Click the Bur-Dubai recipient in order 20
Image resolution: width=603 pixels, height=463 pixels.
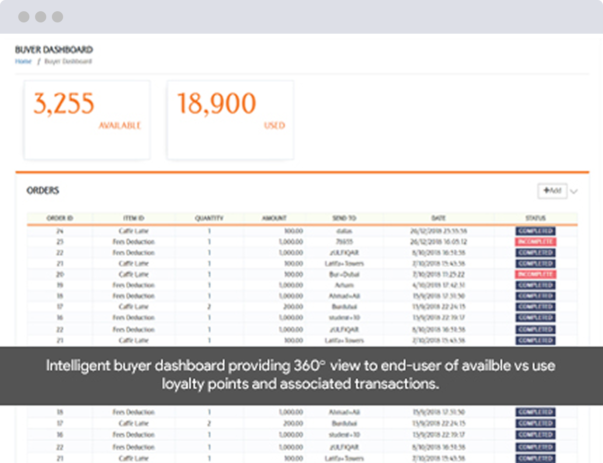[344, 274]
